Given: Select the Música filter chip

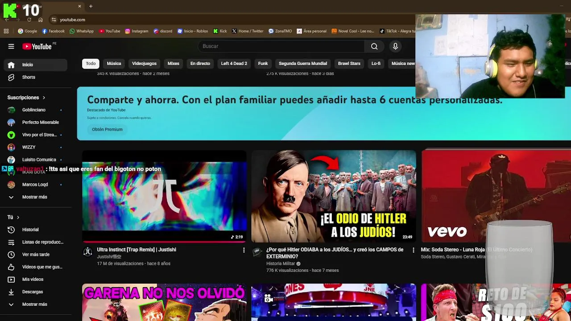Looking at the screenshot, I should 114,64.
